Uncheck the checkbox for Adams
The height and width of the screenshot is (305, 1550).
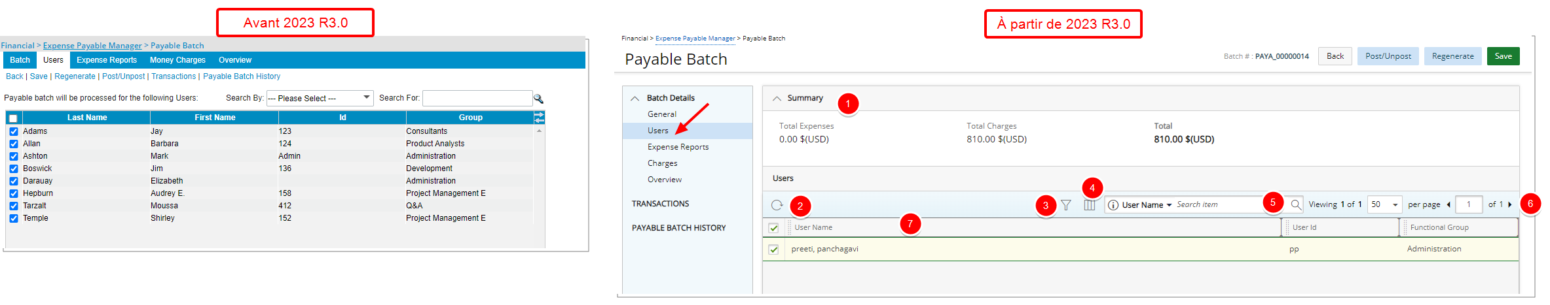click(14, 131)
